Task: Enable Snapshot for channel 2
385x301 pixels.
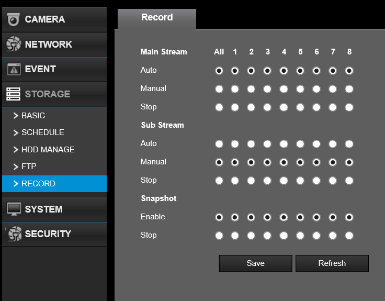Action: coord(251,217)
